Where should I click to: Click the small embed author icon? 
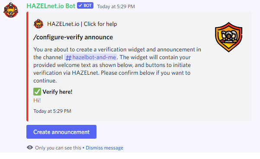(39, 24)
